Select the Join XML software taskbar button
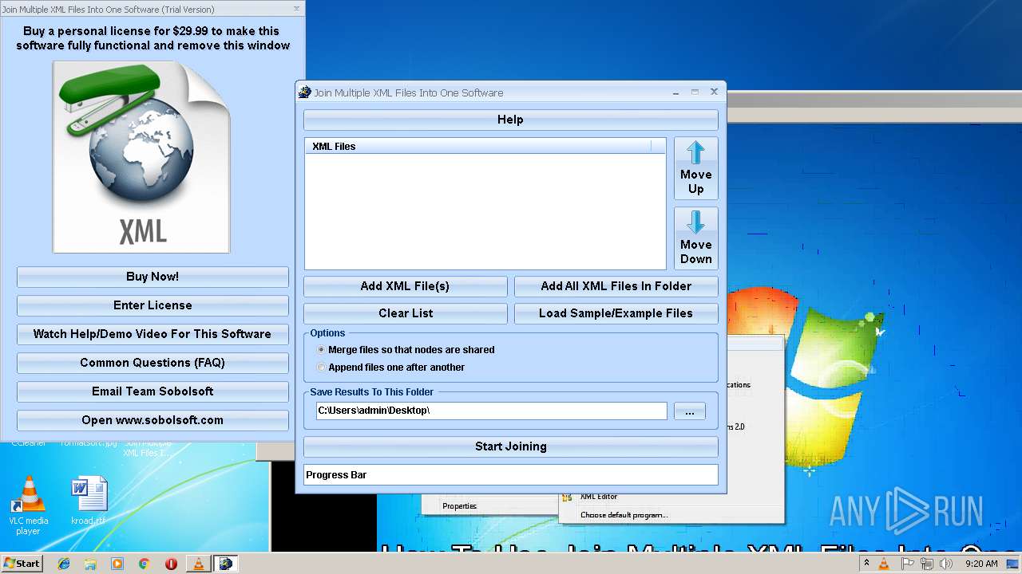The width and height of the screenshot is (1022, 574). [226, 564]
